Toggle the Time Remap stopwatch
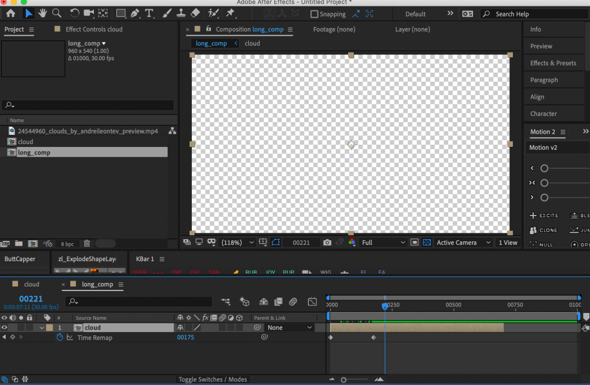The width and height of the screenshot is (590, 385). [59, 338]
